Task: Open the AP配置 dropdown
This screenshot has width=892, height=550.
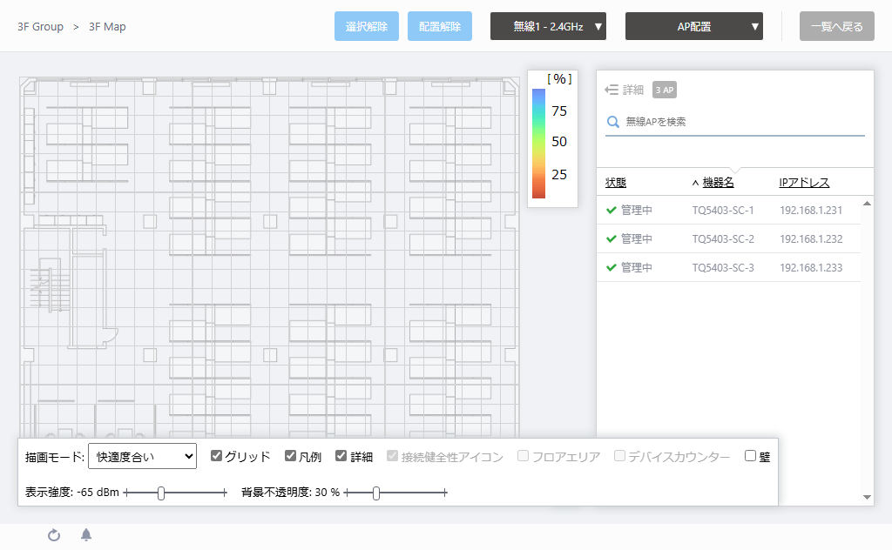Action: point(693,26)
